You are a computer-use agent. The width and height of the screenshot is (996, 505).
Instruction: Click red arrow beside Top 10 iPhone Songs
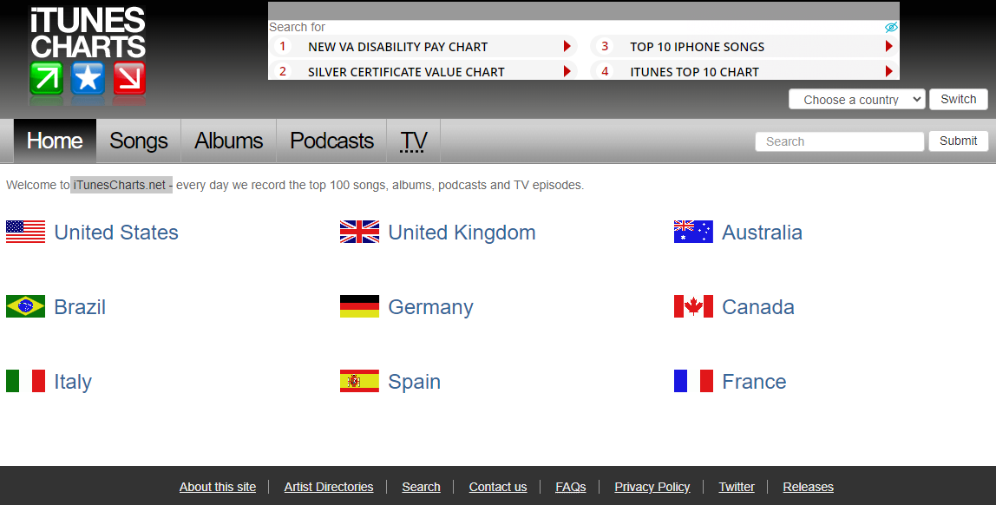point(889,46)
